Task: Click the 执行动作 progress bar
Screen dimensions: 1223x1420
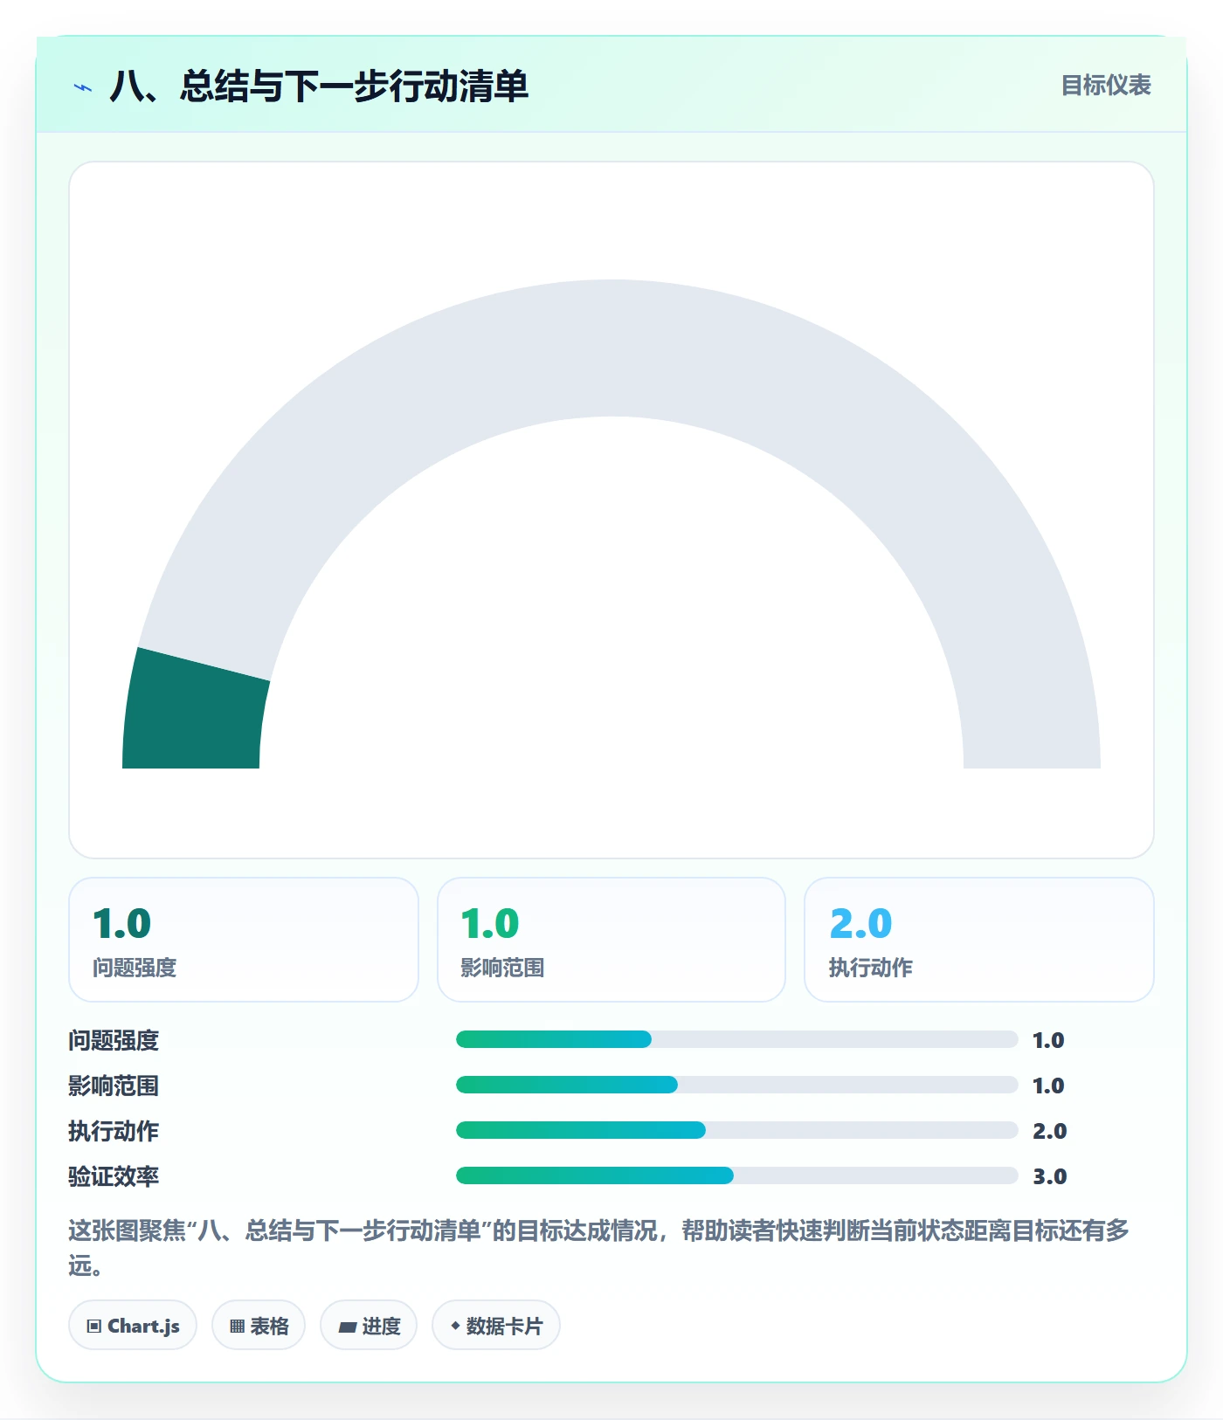Action: pos(736,1130)
